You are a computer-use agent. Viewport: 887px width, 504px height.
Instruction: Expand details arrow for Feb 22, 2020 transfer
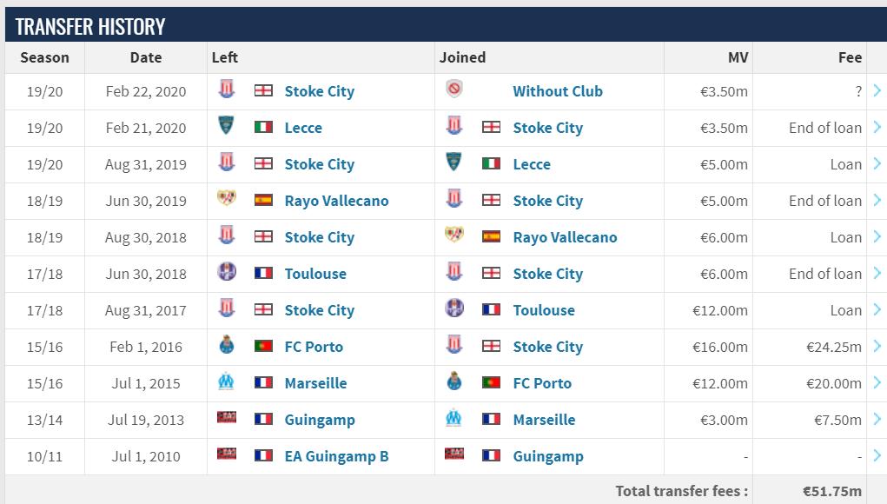[877, 90]
